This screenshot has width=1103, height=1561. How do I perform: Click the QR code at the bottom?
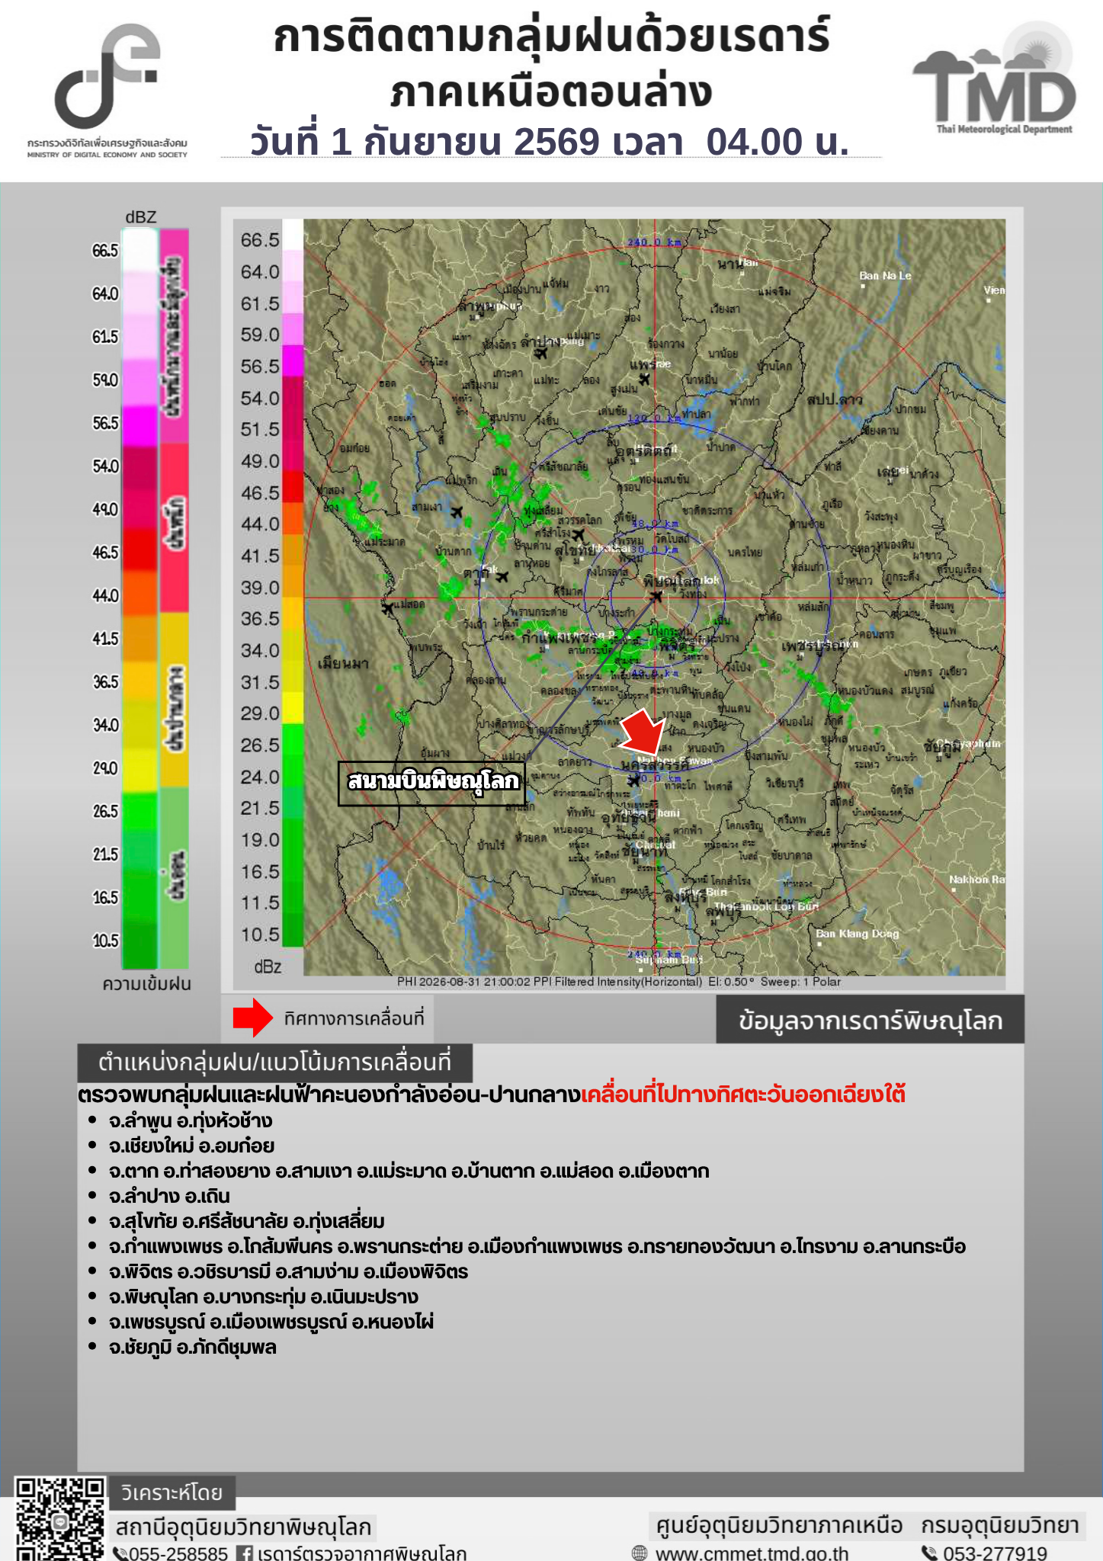pyautogui.click(x=59, y=1519)
